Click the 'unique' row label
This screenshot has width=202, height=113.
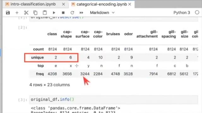coord(37,57)
